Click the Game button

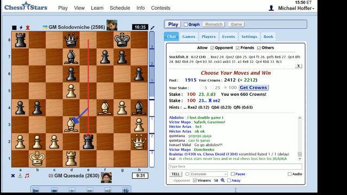pos(236,24)
